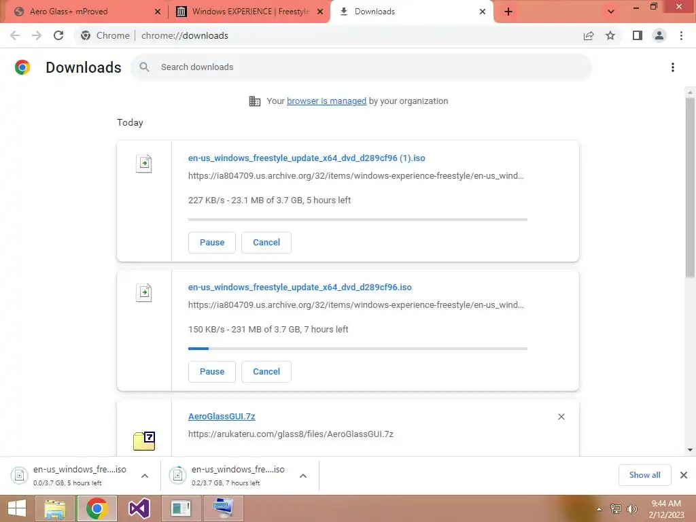Open Visual Studio from the taskbar

(139, 508)
